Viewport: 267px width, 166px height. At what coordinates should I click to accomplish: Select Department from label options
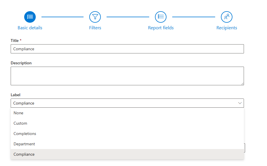coord(24,144)
